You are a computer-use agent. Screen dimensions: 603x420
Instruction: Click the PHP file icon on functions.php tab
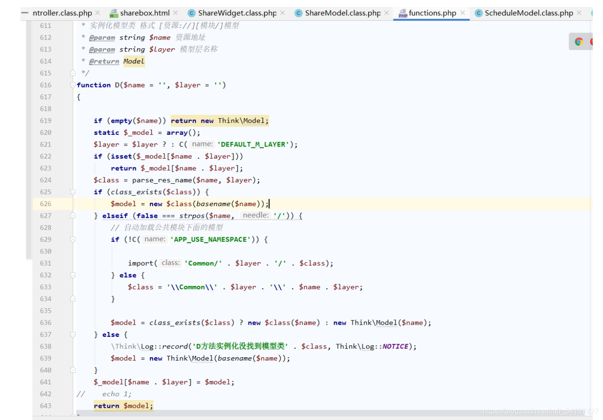[402, 13]
